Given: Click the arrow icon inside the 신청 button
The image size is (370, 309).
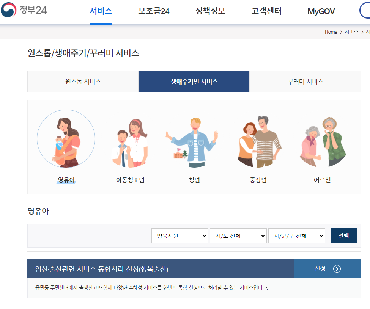Looking at the screenshot, I should 337,268.
